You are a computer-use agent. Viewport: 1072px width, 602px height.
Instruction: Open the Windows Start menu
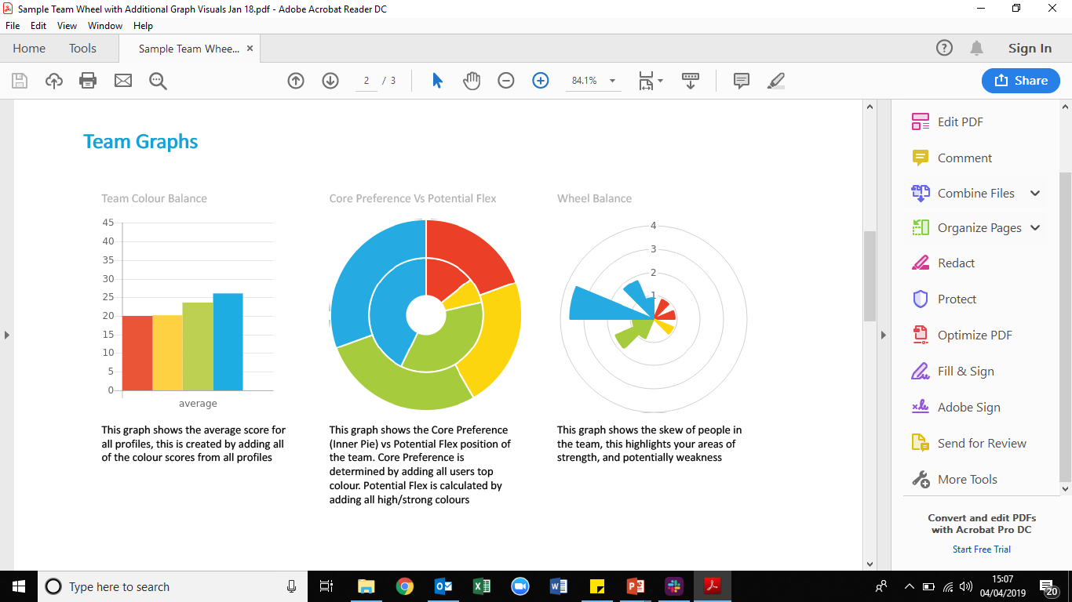(x=19, y=586)
